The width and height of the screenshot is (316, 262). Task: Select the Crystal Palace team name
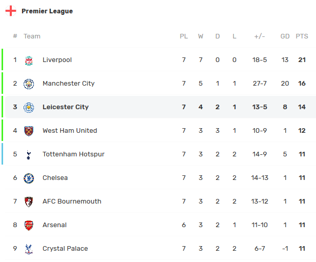point(65,249)
